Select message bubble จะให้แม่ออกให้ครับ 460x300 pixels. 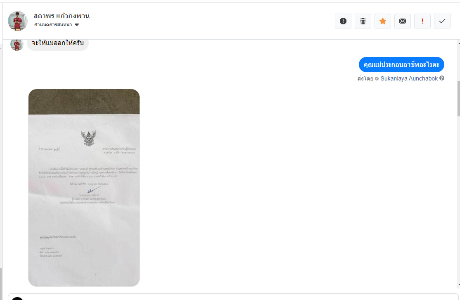click(58, 43)
